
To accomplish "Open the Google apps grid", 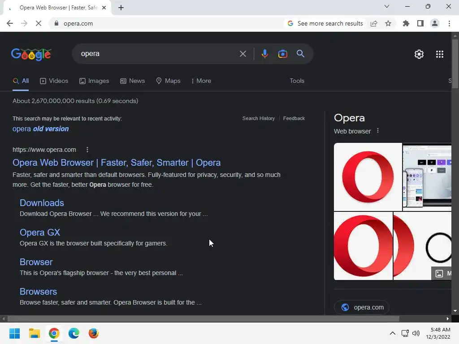I will (439, 54).
